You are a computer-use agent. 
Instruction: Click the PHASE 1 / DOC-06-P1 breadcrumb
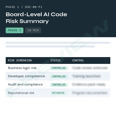pyautogui.click(x=24, y=7)
